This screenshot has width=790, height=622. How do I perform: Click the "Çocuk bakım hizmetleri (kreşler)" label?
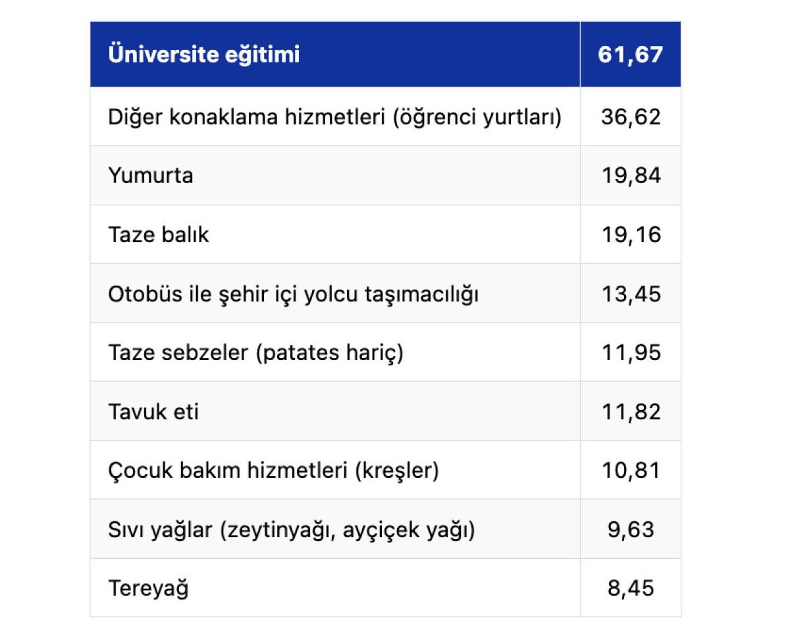point(273,471)
